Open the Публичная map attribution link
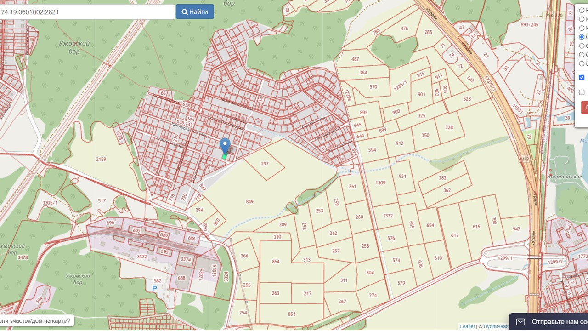The image size is (588, 331). pos(496,326)
